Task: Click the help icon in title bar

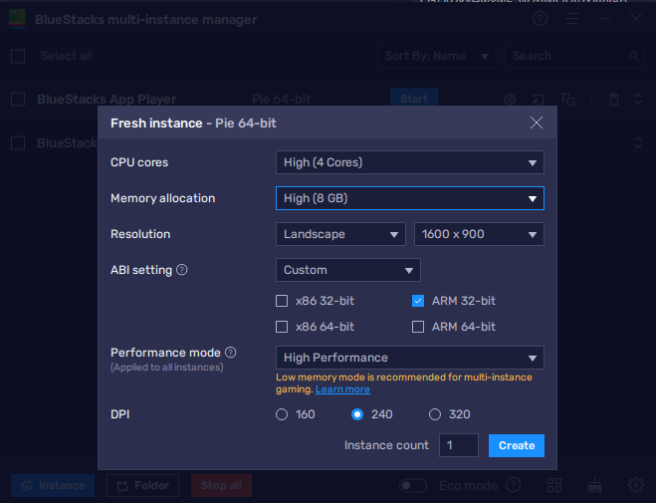Action: point(540,19)
